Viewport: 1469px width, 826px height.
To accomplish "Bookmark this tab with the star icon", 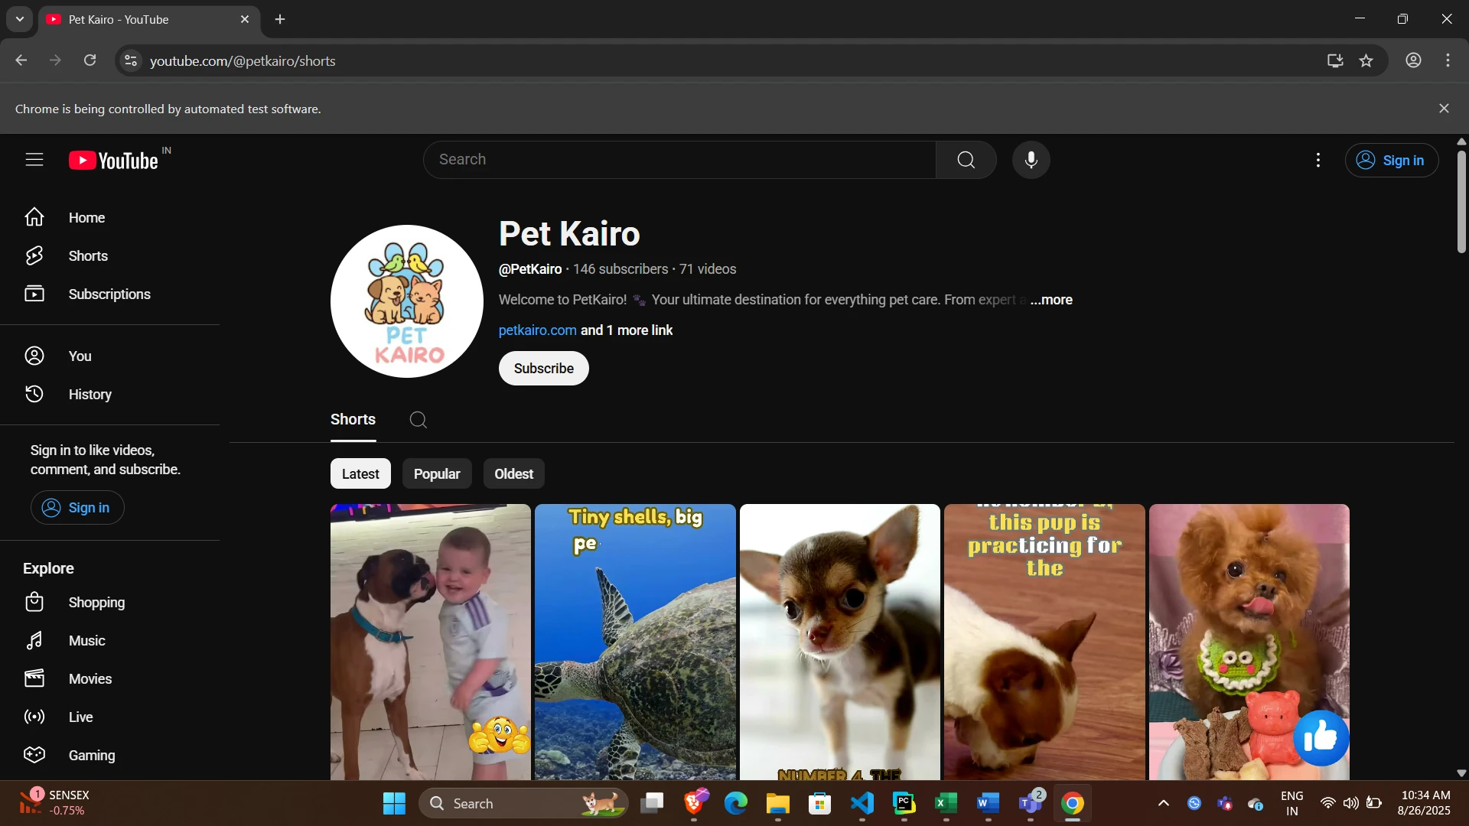I will pyautogui.click(x=1366, y=60).
